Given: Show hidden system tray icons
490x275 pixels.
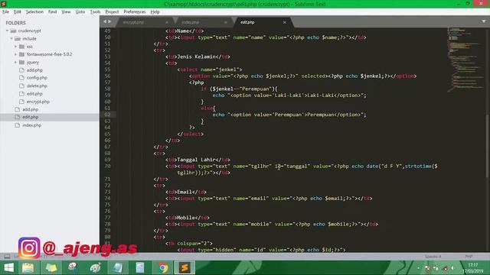Looking at the screenshot, I should coord(419,268).
